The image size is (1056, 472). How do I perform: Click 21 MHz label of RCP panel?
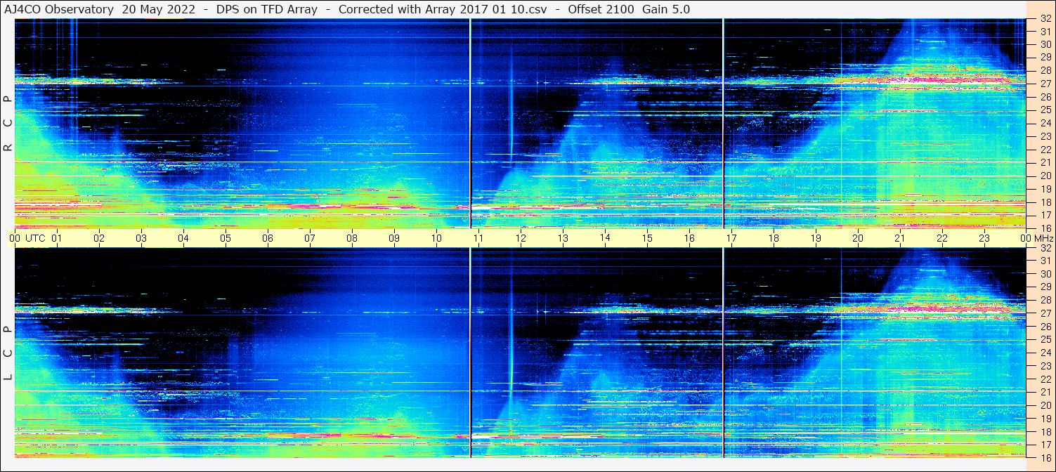[x=1044, y=162]
